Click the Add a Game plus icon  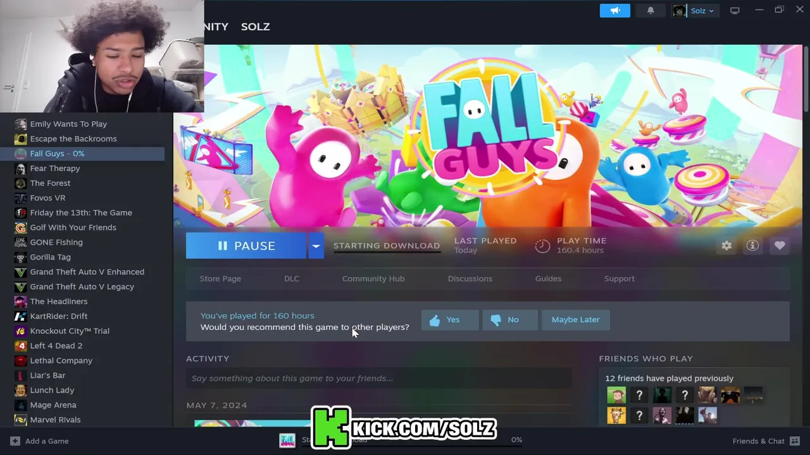pos(15,441)
